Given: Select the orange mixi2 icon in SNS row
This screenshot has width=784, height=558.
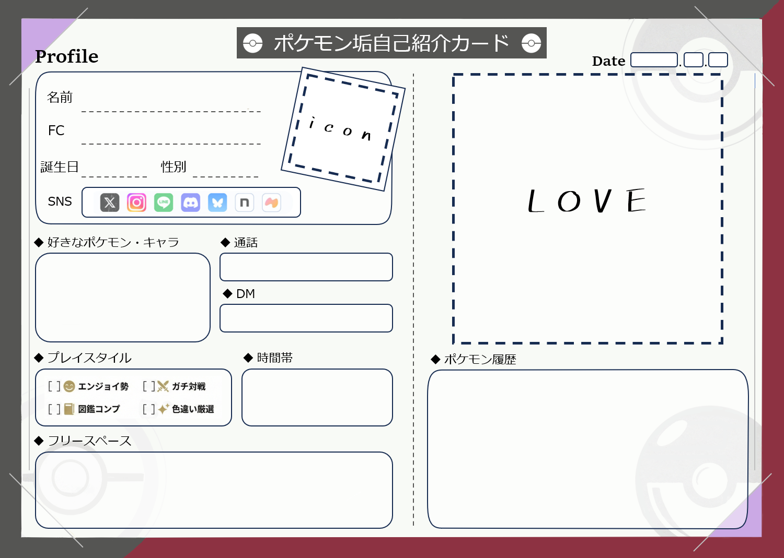Looking at the screenshot, I should coord(271,202).
